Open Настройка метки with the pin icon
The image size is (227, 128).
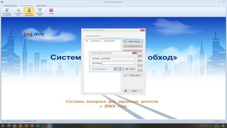tap(18, 12)
